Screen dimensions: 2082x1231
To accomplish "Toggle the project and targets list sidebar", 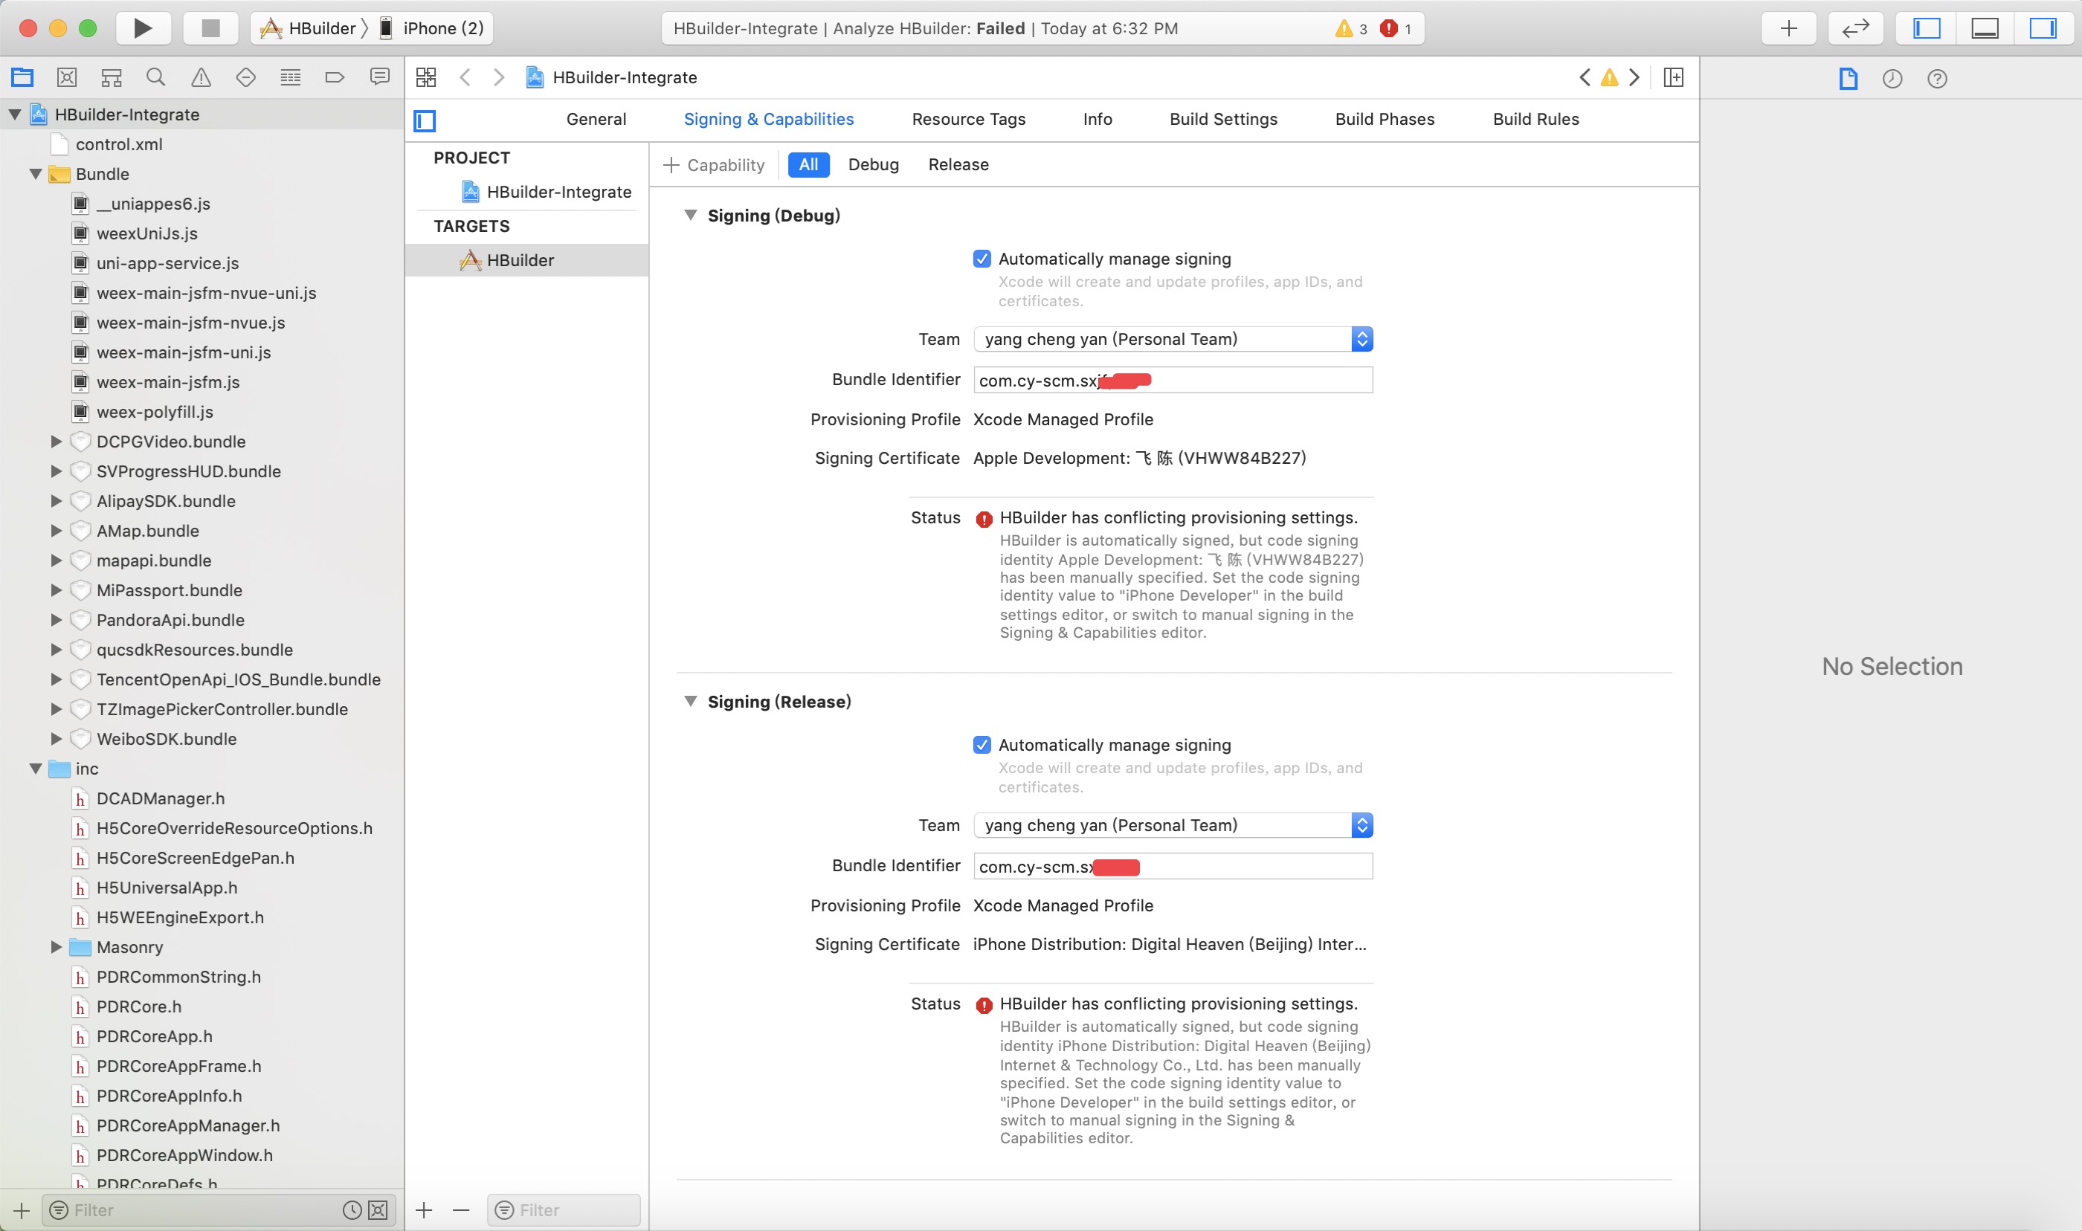I will click(x=425, y=120).
